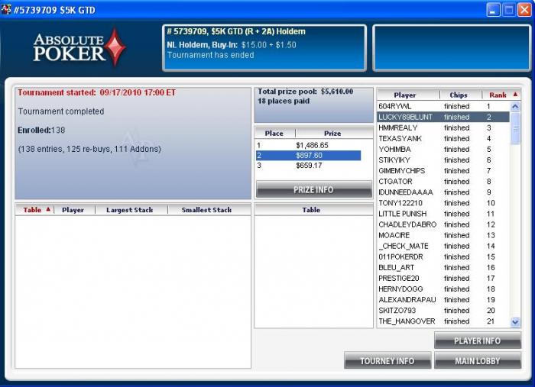Sort tables by Largest Stack header
The image size is (535, 387).
point(131,210)
